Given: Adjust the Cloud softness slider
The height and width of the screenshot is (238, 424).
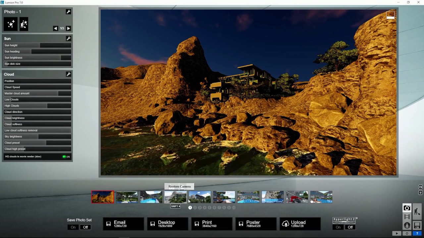Looking at the screenshot, I should tap(37, 124).
